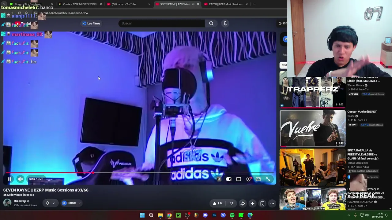Open the Windows Start menu
This screenshot has width=392, height=220.
click(142, 215)
